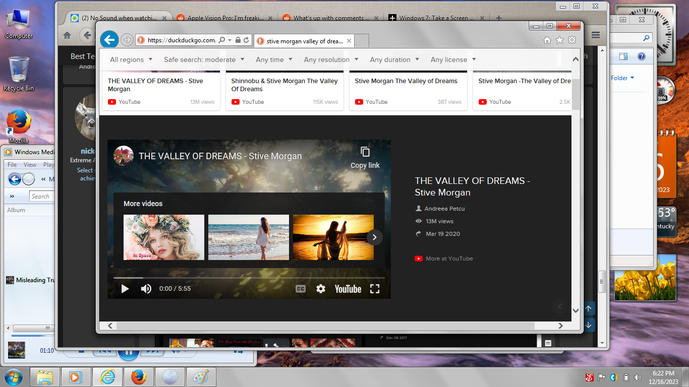This screenshot has width=689, height=387.
Task: Toggle the Explorer preview pane icon
Action: pyautogui.click(x=623, y=56)
